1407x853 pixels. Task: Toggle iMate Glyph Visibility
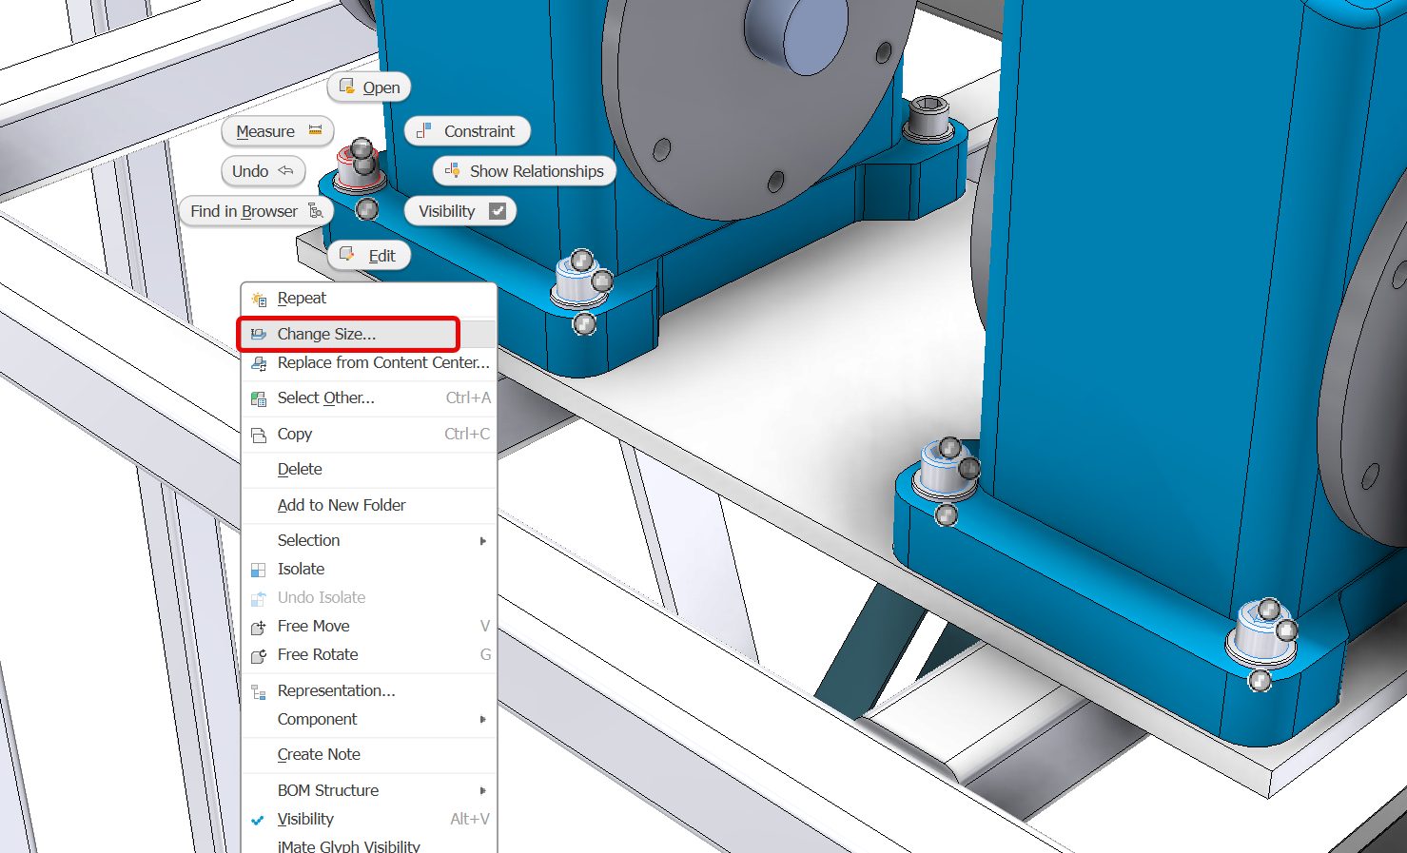348,845
